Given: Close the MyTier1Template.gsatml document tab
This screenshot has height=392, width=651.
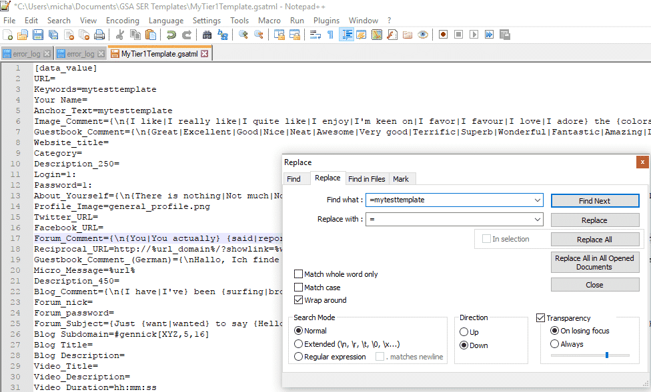Looking at the screenshot, I should [x=205, y=53].
